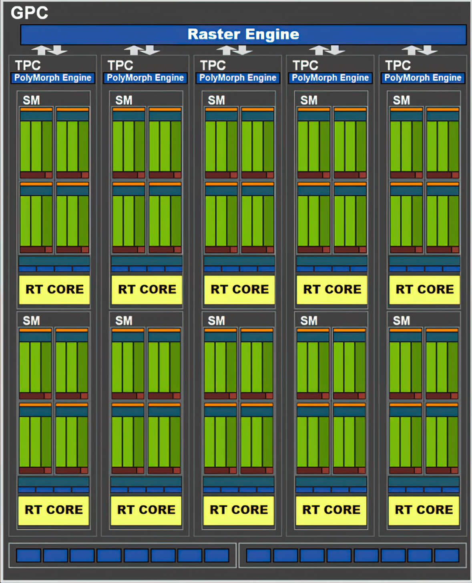Click the last blue square in bottom-left group
Screen dimensions: 472x583
pyautogui.click(x=217, y=555)
